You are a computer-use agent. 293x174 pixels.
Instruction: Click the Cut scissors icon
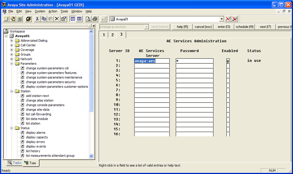37,19
